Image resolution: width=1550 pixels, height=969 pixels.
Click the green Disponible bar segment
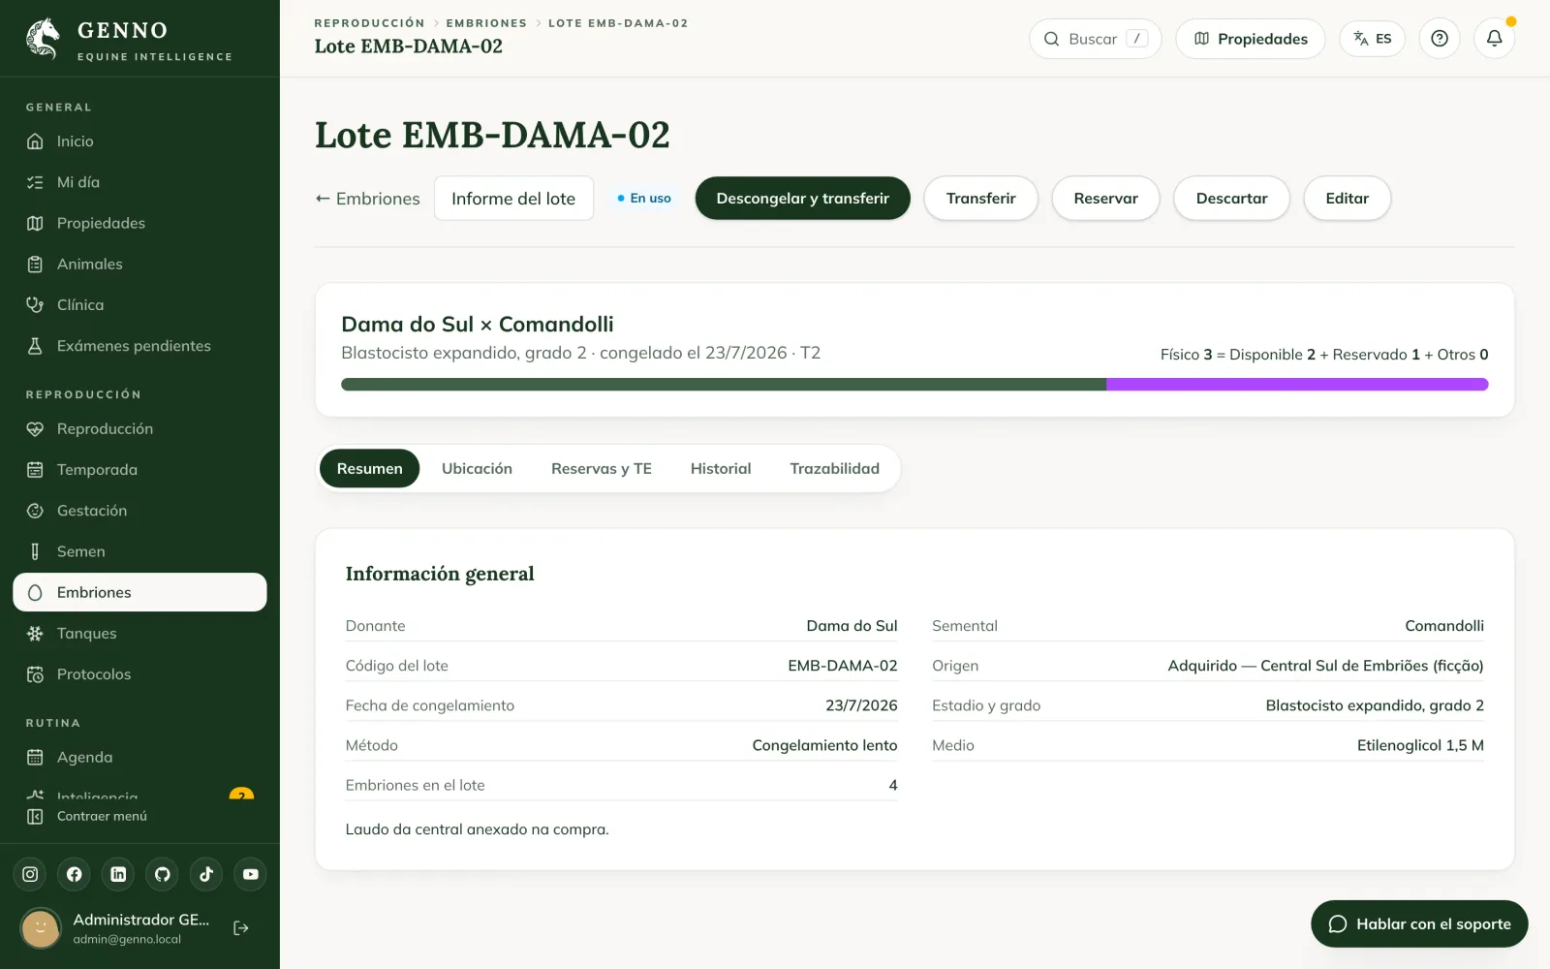coord(724,385)
